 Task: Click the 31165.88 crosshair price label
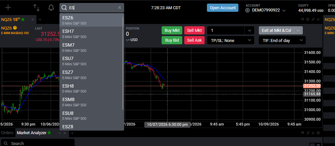(312, 94)
